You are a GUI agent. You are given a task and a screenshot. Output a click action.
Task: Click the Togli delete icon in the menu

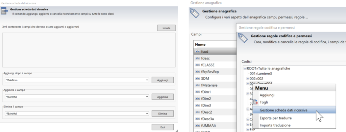(256, 102)
